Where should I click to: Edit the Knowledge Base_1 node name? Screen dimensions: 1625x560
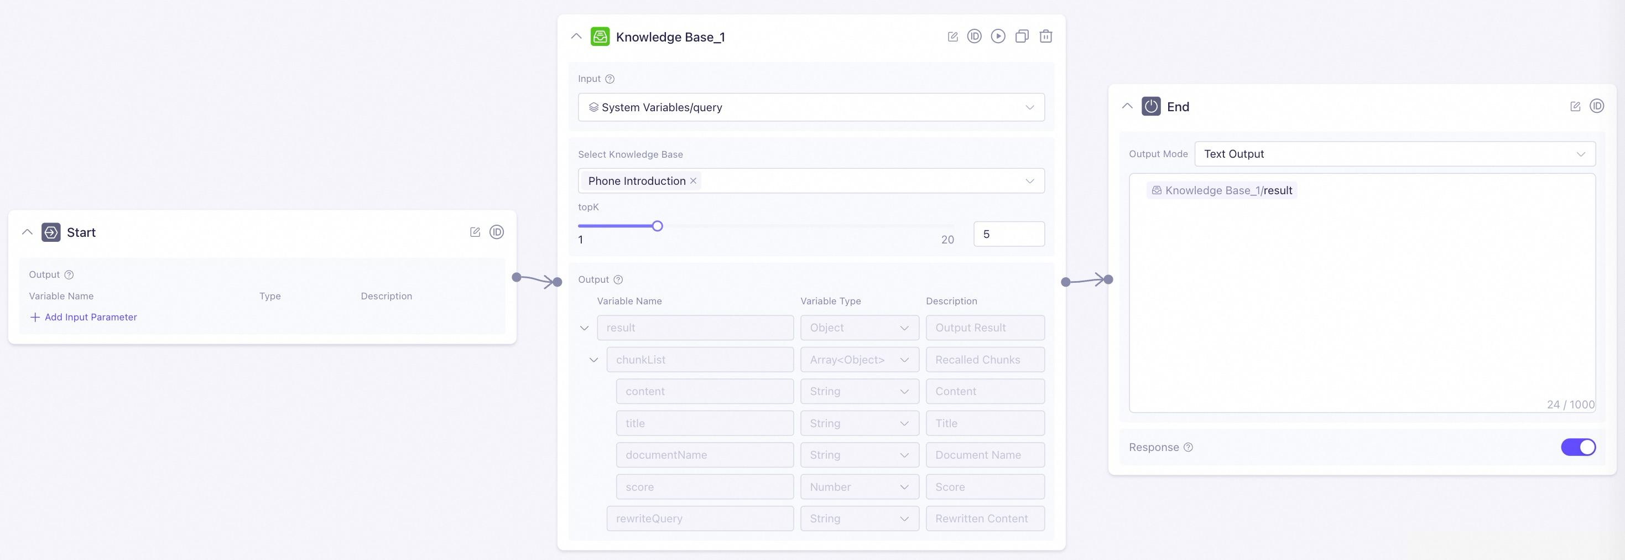click(x=952, y=37)
